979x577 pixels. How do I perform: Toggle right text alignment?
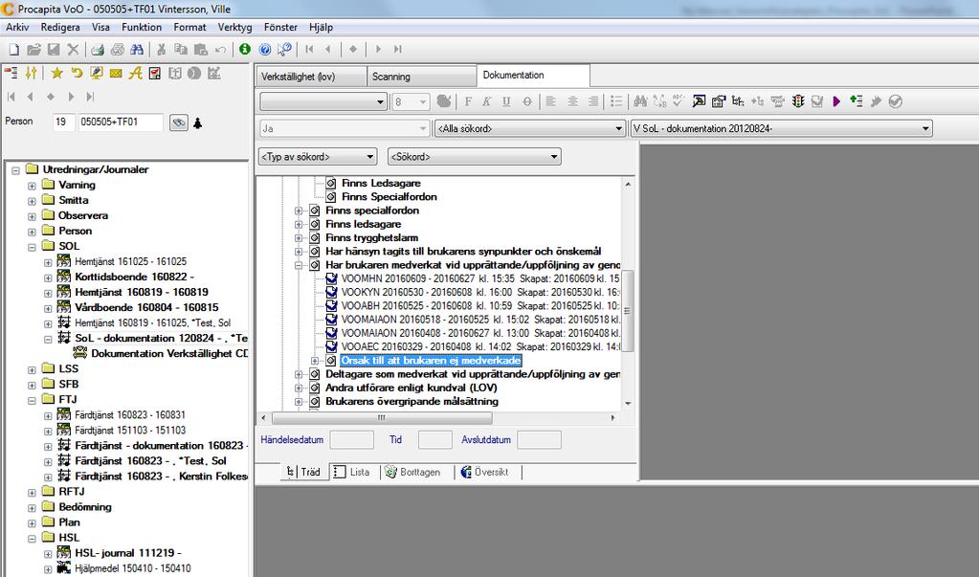pos(592,101)
